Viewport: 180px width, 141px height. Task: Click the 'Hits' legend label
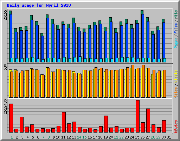176,14
